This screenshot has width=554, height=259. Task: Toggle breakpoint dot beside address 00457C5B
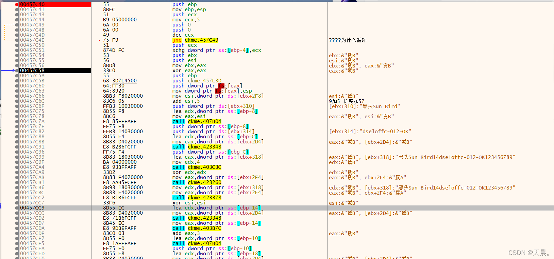click(x=17, y=81)
